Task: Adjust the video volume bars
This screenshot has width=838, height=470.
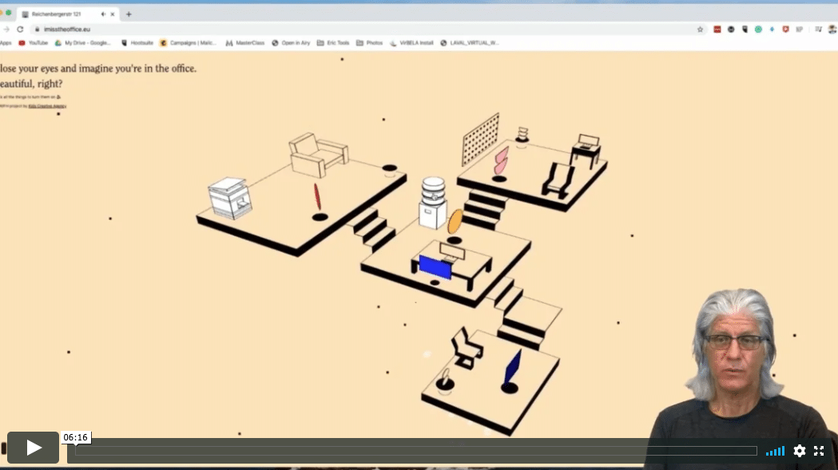Action: point(775,451)
